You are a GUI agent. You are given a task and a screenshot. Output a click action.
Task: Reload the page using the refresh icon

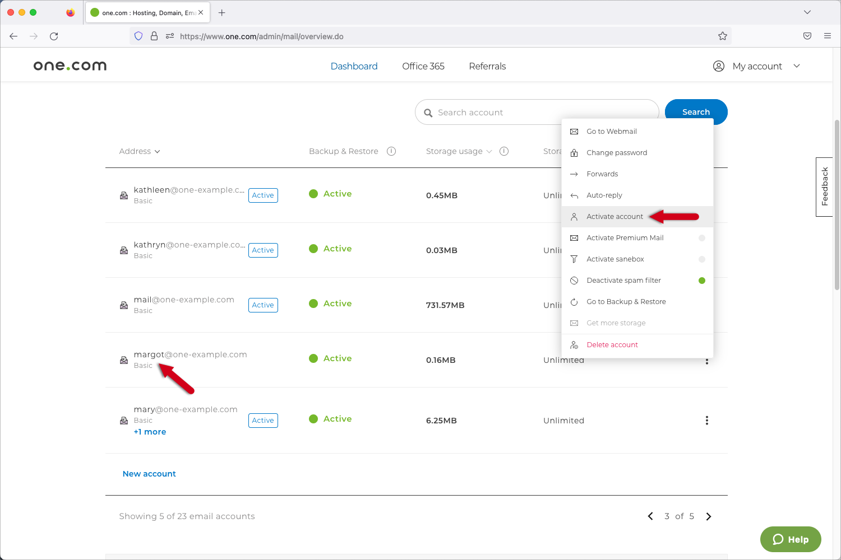(54, 36)
